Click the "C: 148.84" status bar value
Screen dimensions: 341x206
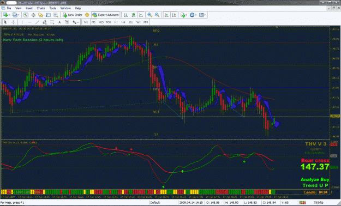point(269,203)
